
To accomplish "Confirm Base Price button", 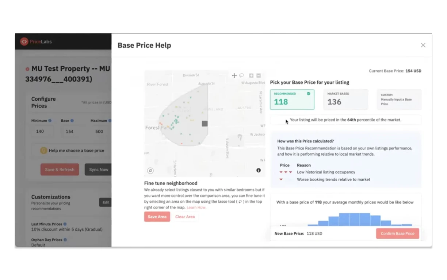I will (398, 233).
